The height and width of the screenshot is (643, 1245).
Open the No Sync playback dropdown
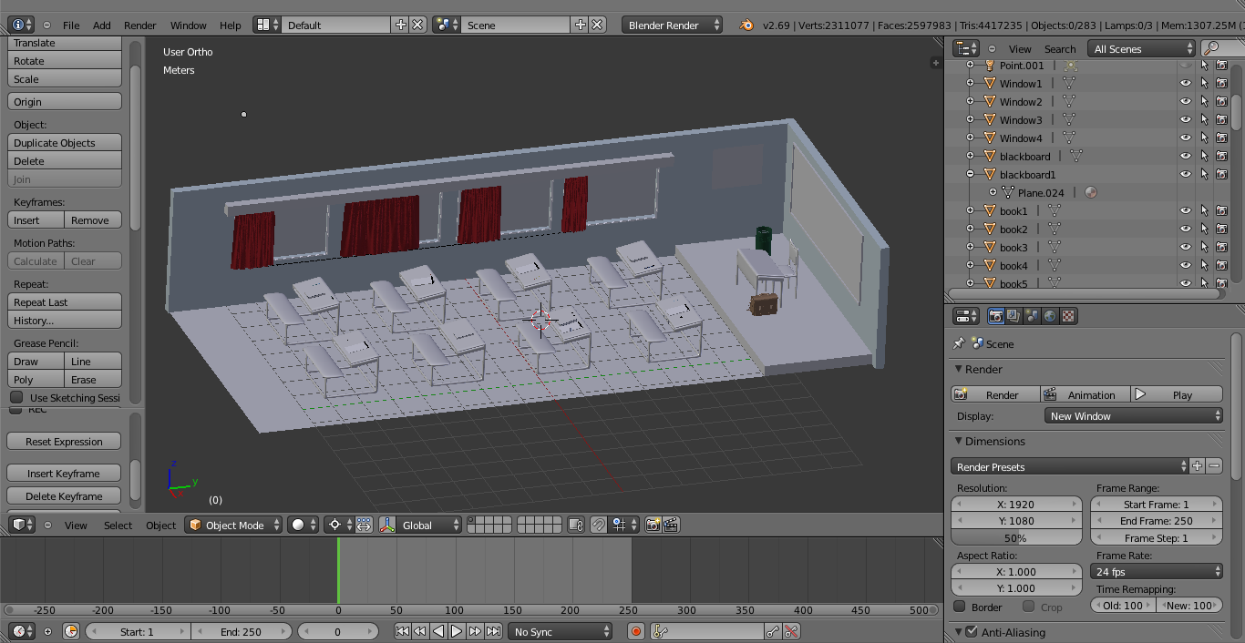click(560, 631)
